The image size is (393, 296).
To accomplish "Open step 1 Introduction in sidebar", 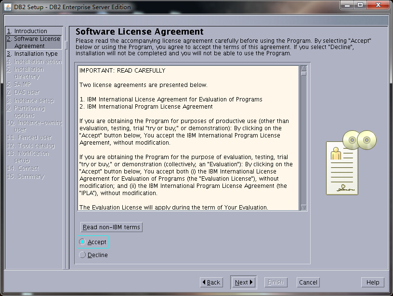I will (27, 31).
